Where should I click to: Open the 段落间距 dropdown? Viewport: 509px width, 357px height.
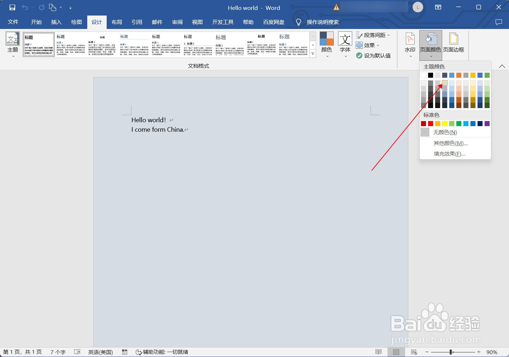click(x=373, y=35)
